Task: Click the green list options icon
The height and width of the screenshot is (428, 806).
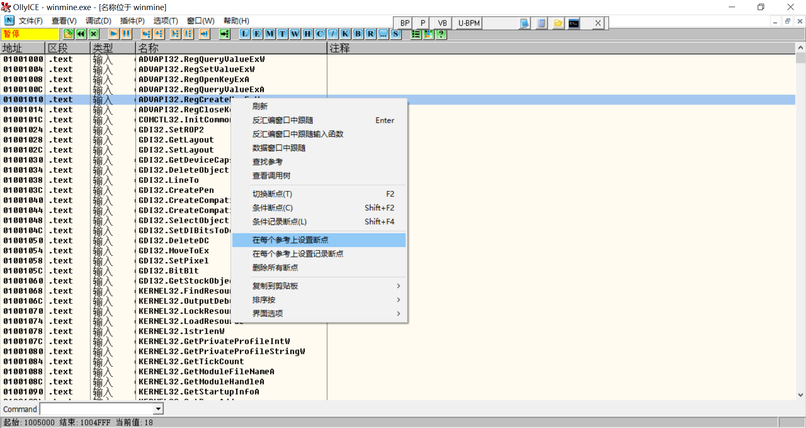Action: pyautogui.click(x=416, y=34)
